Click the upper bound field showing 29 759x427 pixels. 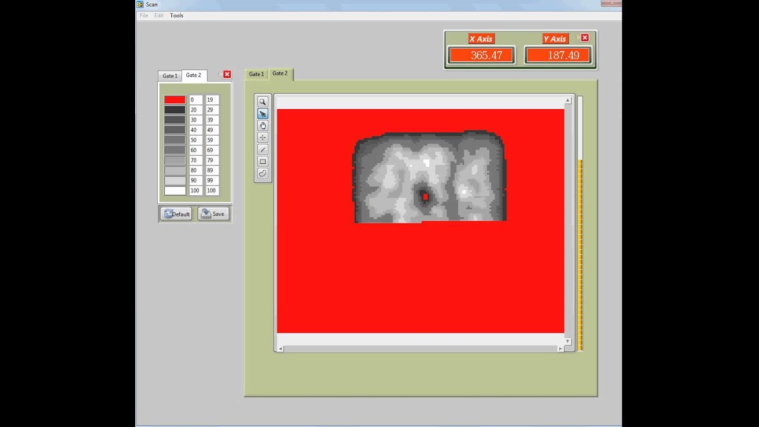212,110
